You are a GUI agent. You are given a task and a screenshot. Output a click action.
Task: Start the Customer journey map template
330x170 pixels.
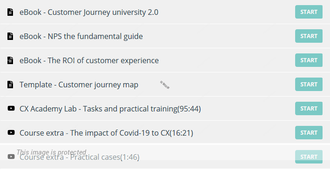click(x=309, y=85)
